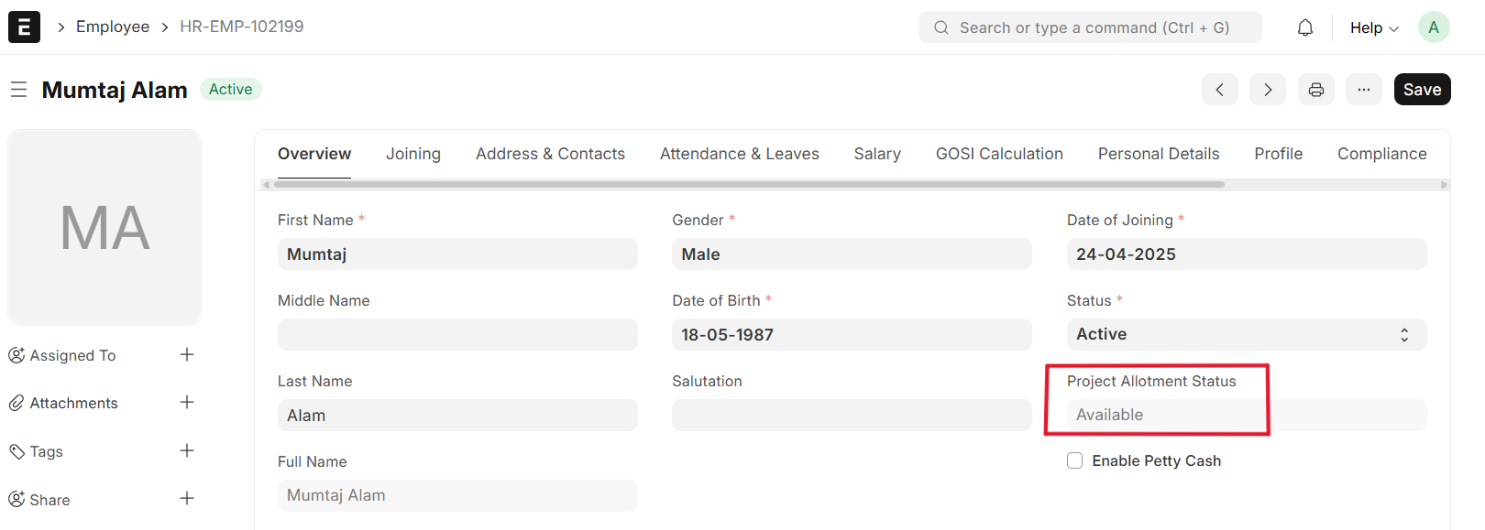The width and height of the screenshot is (1485, 530).
Task: Open the notifications bell
Action: coord(1304,27)
